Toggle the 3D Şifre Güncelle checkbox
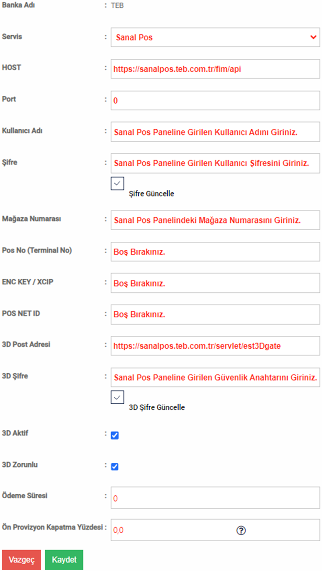Viewport: 322px width, 571px height. tap(117, 397)
